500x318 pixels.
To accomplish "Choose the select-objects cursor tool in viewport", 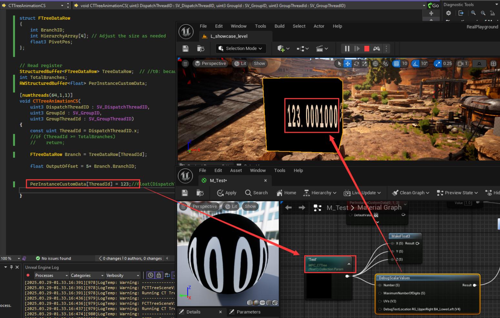I will 339,64.
